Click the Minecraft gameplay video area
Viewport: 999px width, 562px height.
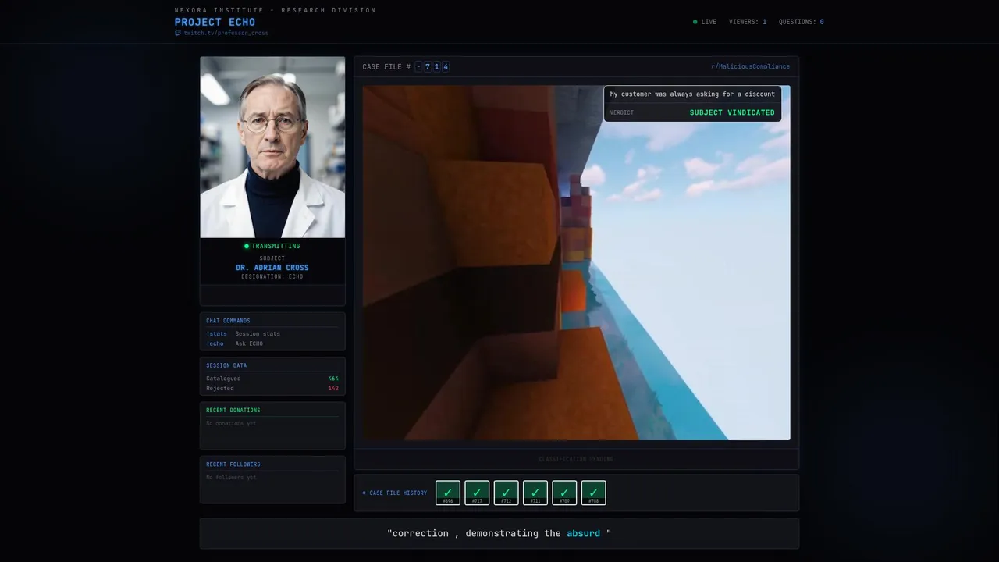[576, 262]
